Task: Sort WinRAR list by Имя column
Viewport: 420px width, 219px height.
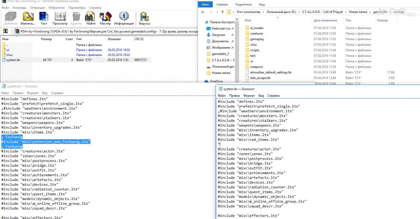Action: 16,39
